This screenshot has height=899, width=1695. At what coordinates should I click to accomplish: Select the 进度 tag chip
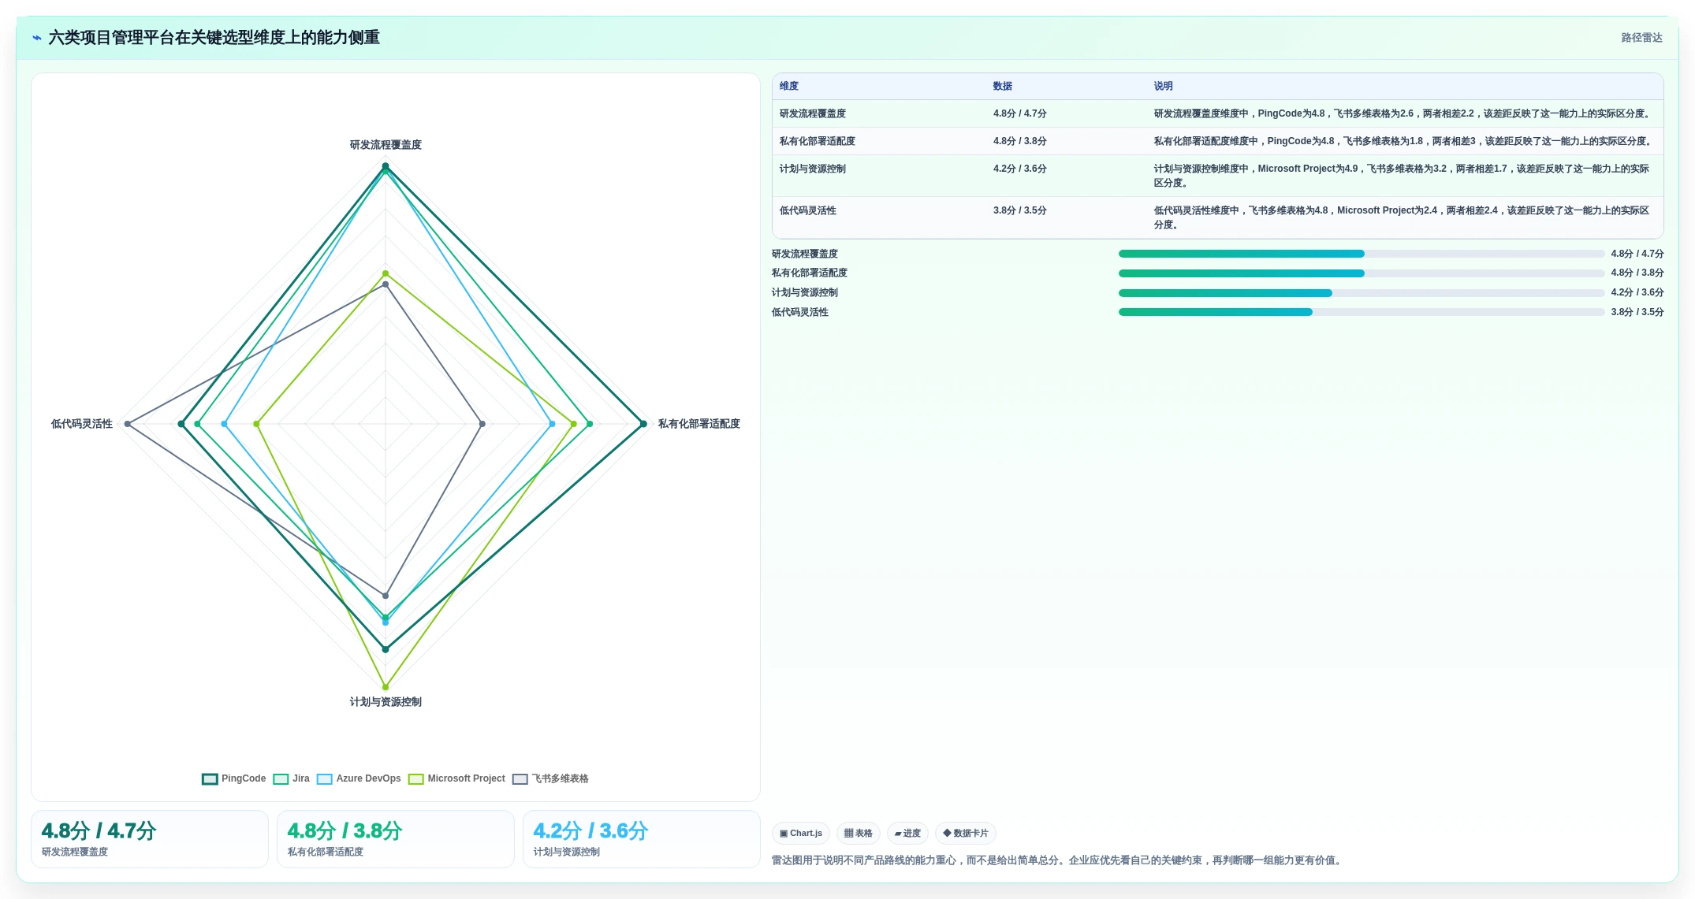[x=907, y=833]
